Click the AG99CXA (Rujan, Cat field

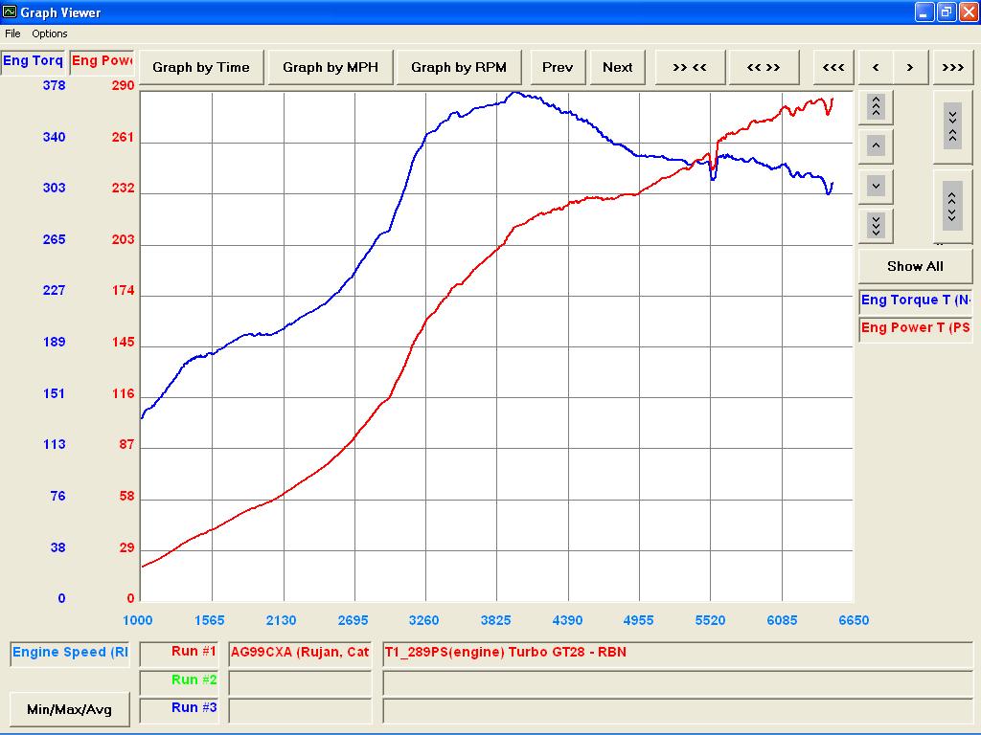[300, 653]
